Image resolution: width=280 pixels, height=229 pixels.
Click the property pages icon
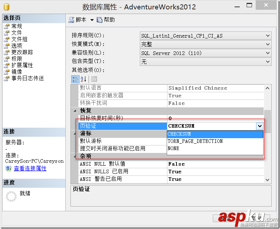tap(94, 79)
